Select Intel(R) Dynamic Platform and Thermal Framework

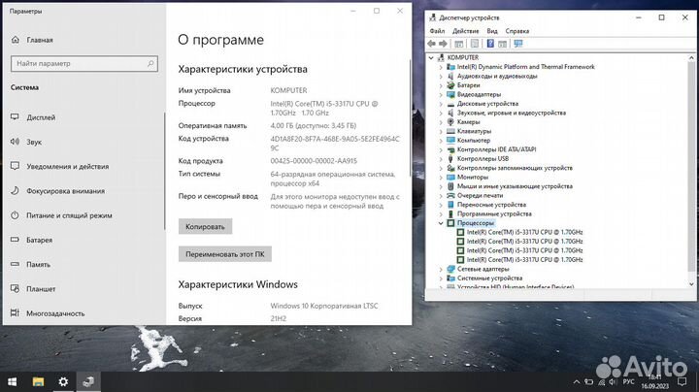tap(525, 67)
